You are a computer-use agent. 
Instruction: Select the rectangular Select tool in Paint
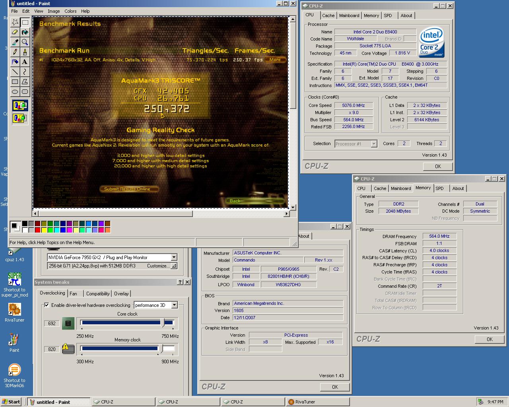(x=25, y=22)
